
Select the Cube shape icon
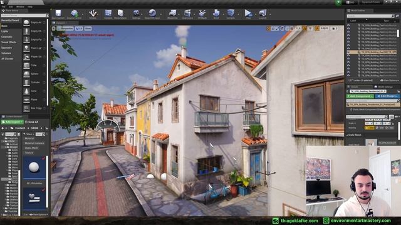(x=26, y=65)
